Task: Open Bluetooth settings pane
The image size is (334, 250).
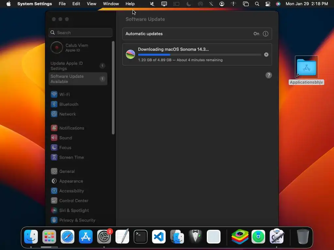Action: (65, 104)
